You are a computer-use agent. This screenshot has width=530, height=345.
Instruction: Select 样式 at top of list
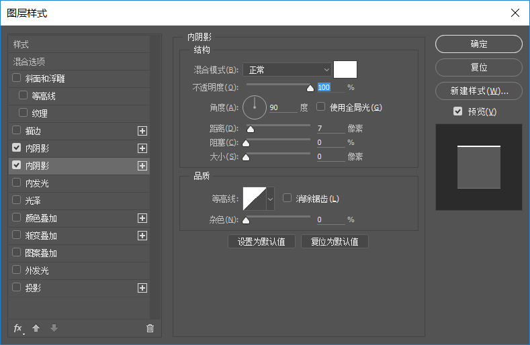[x=21, y=44]
